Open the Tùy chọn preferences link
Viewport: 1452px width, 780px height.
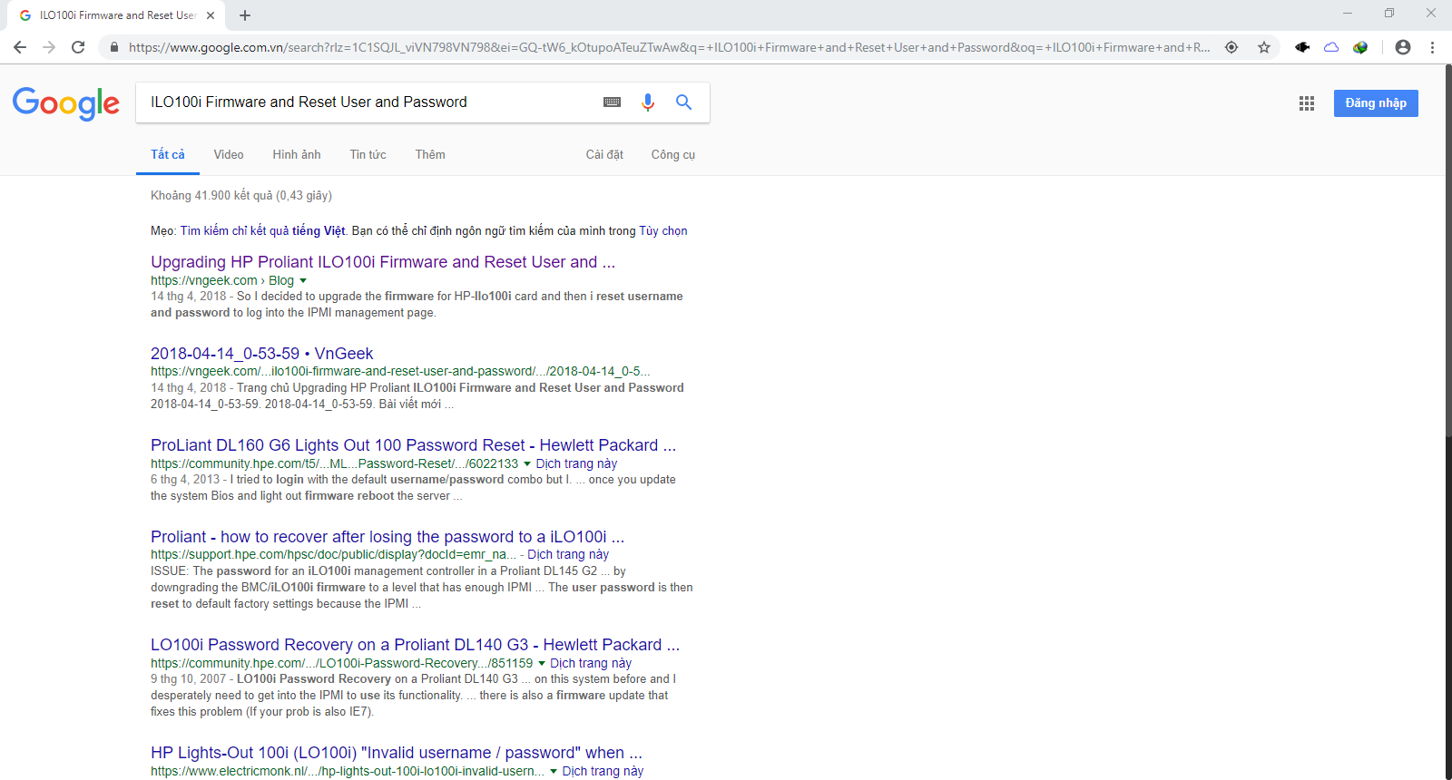click(x=663, y=231)
